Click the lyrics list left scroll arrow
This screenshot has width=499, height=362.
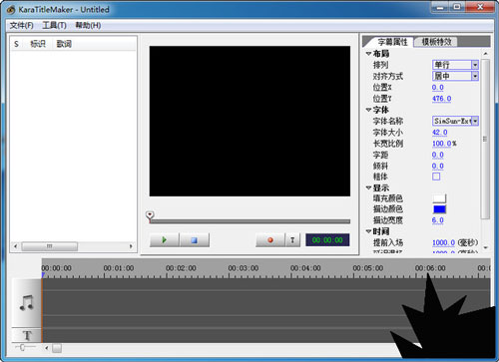[x=15, y=246]
